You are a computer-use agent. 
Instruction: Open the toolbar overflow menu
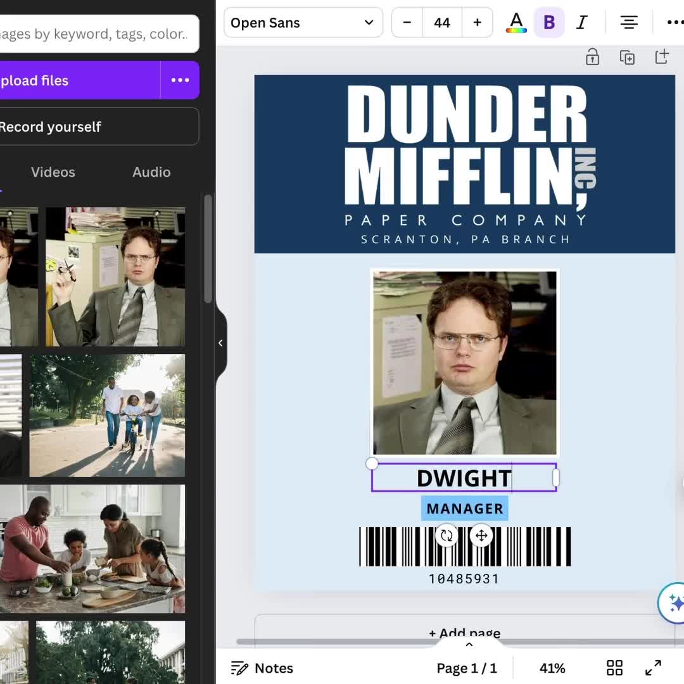(675, 22)
